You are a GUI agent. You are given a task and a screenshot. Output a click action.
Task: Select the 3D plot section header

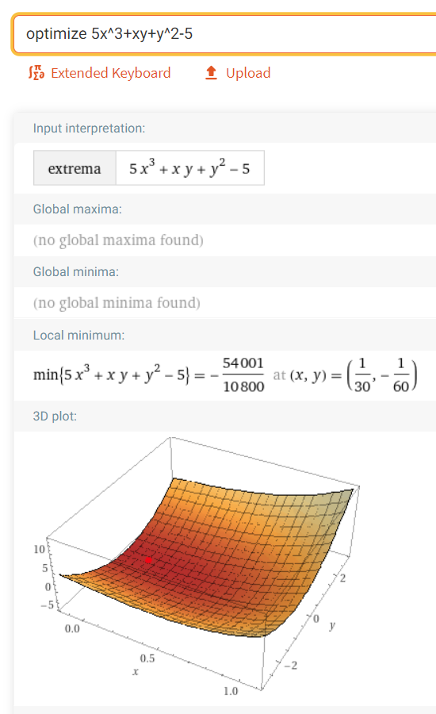tap(55, 416)
